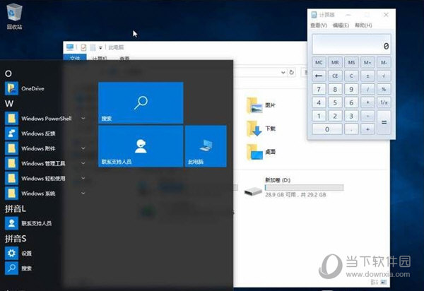Click the refresh icon in Explorer address bar

[x=291, y=73]
